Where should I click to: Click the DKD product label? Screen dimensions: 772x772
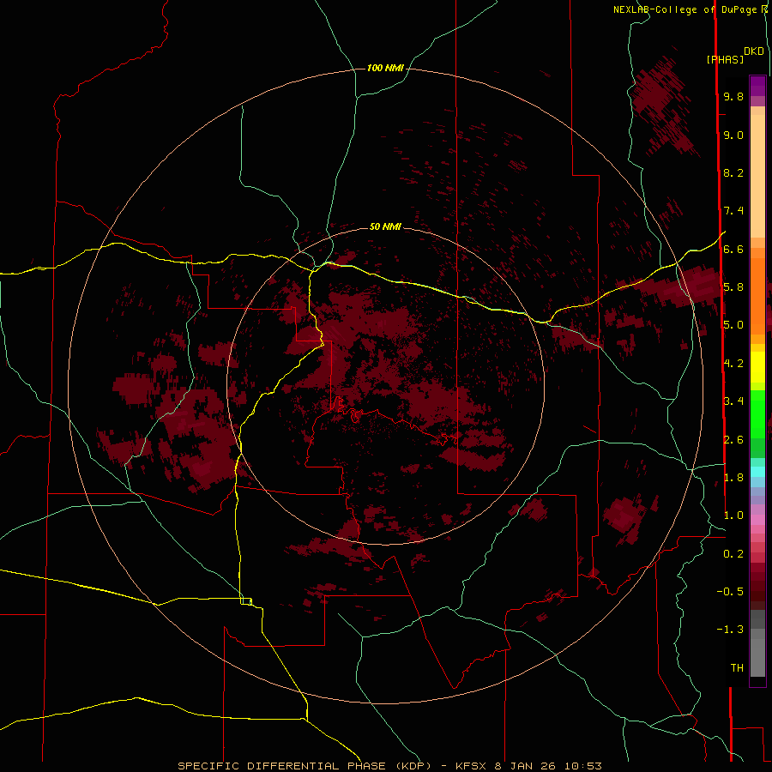click(x=754, y=51)
